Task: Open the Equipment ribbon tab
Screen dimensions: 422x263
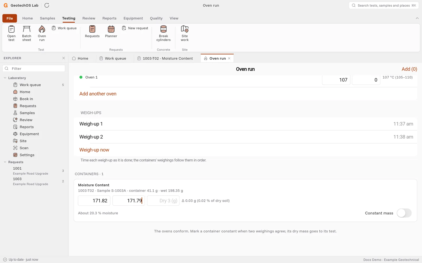Action: click(133, 18)
